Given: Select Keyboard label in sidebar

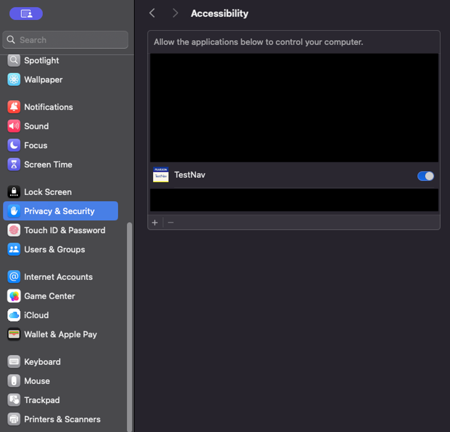Looking at the screenshot, I should tap(42, 362).
